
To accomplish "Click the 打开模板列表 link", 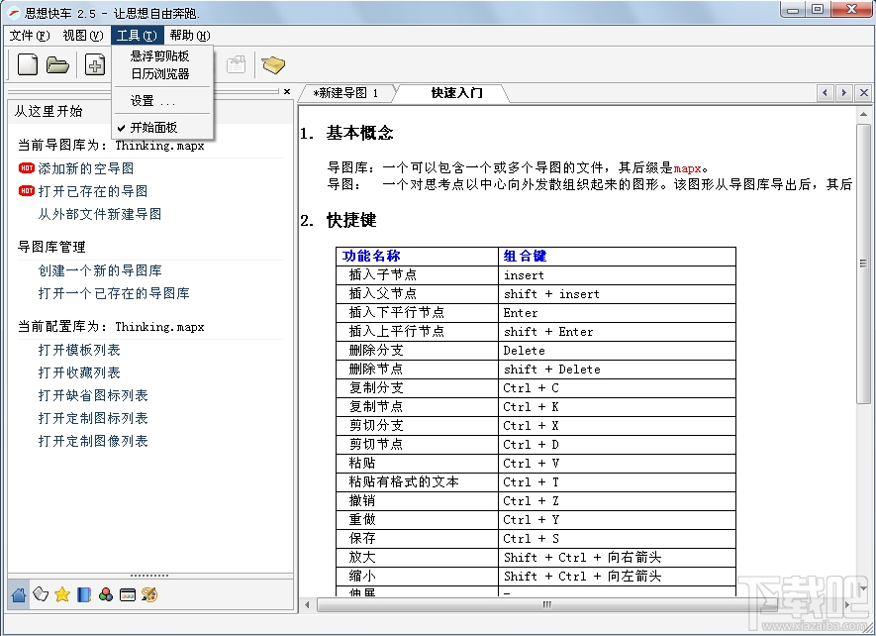I will pyautogui.click(x=79, y=350).
